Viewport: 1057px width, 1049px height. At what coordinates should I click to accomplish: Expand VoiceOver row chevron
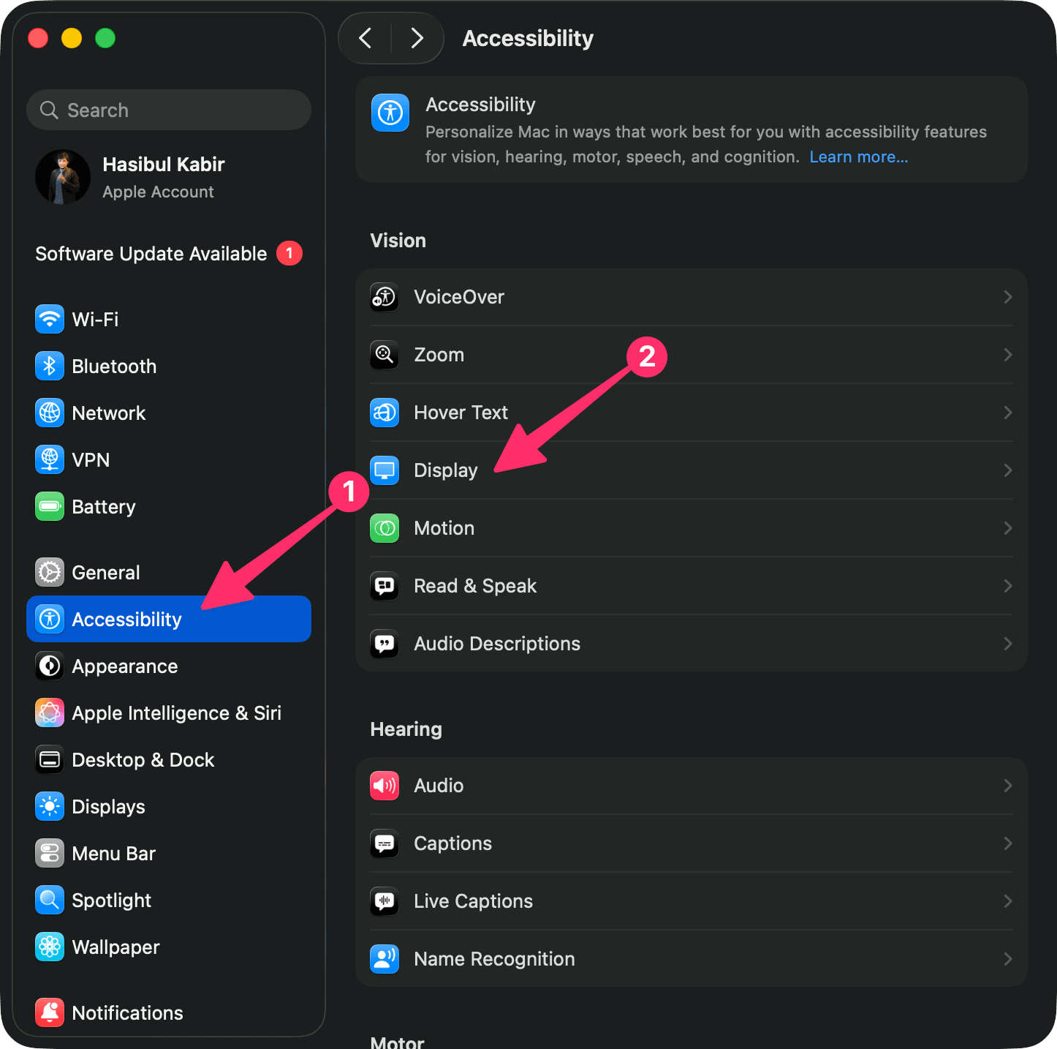pyautogui.click(x=1008, y=297)
